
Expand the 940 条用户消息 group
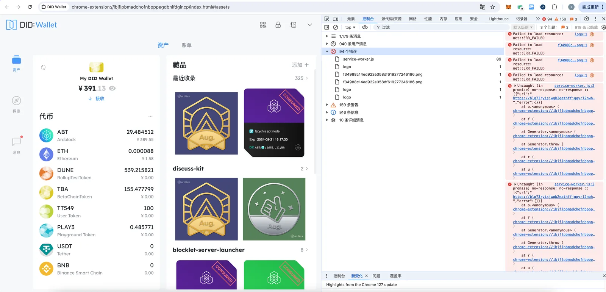tap(327, 44)
